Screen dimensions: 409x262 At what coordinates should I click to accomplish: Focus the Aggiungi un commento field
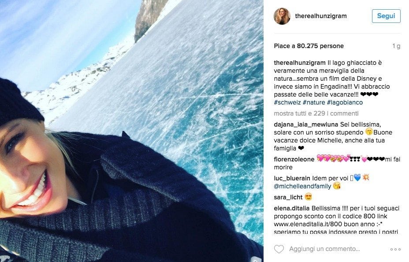[324, 249]
